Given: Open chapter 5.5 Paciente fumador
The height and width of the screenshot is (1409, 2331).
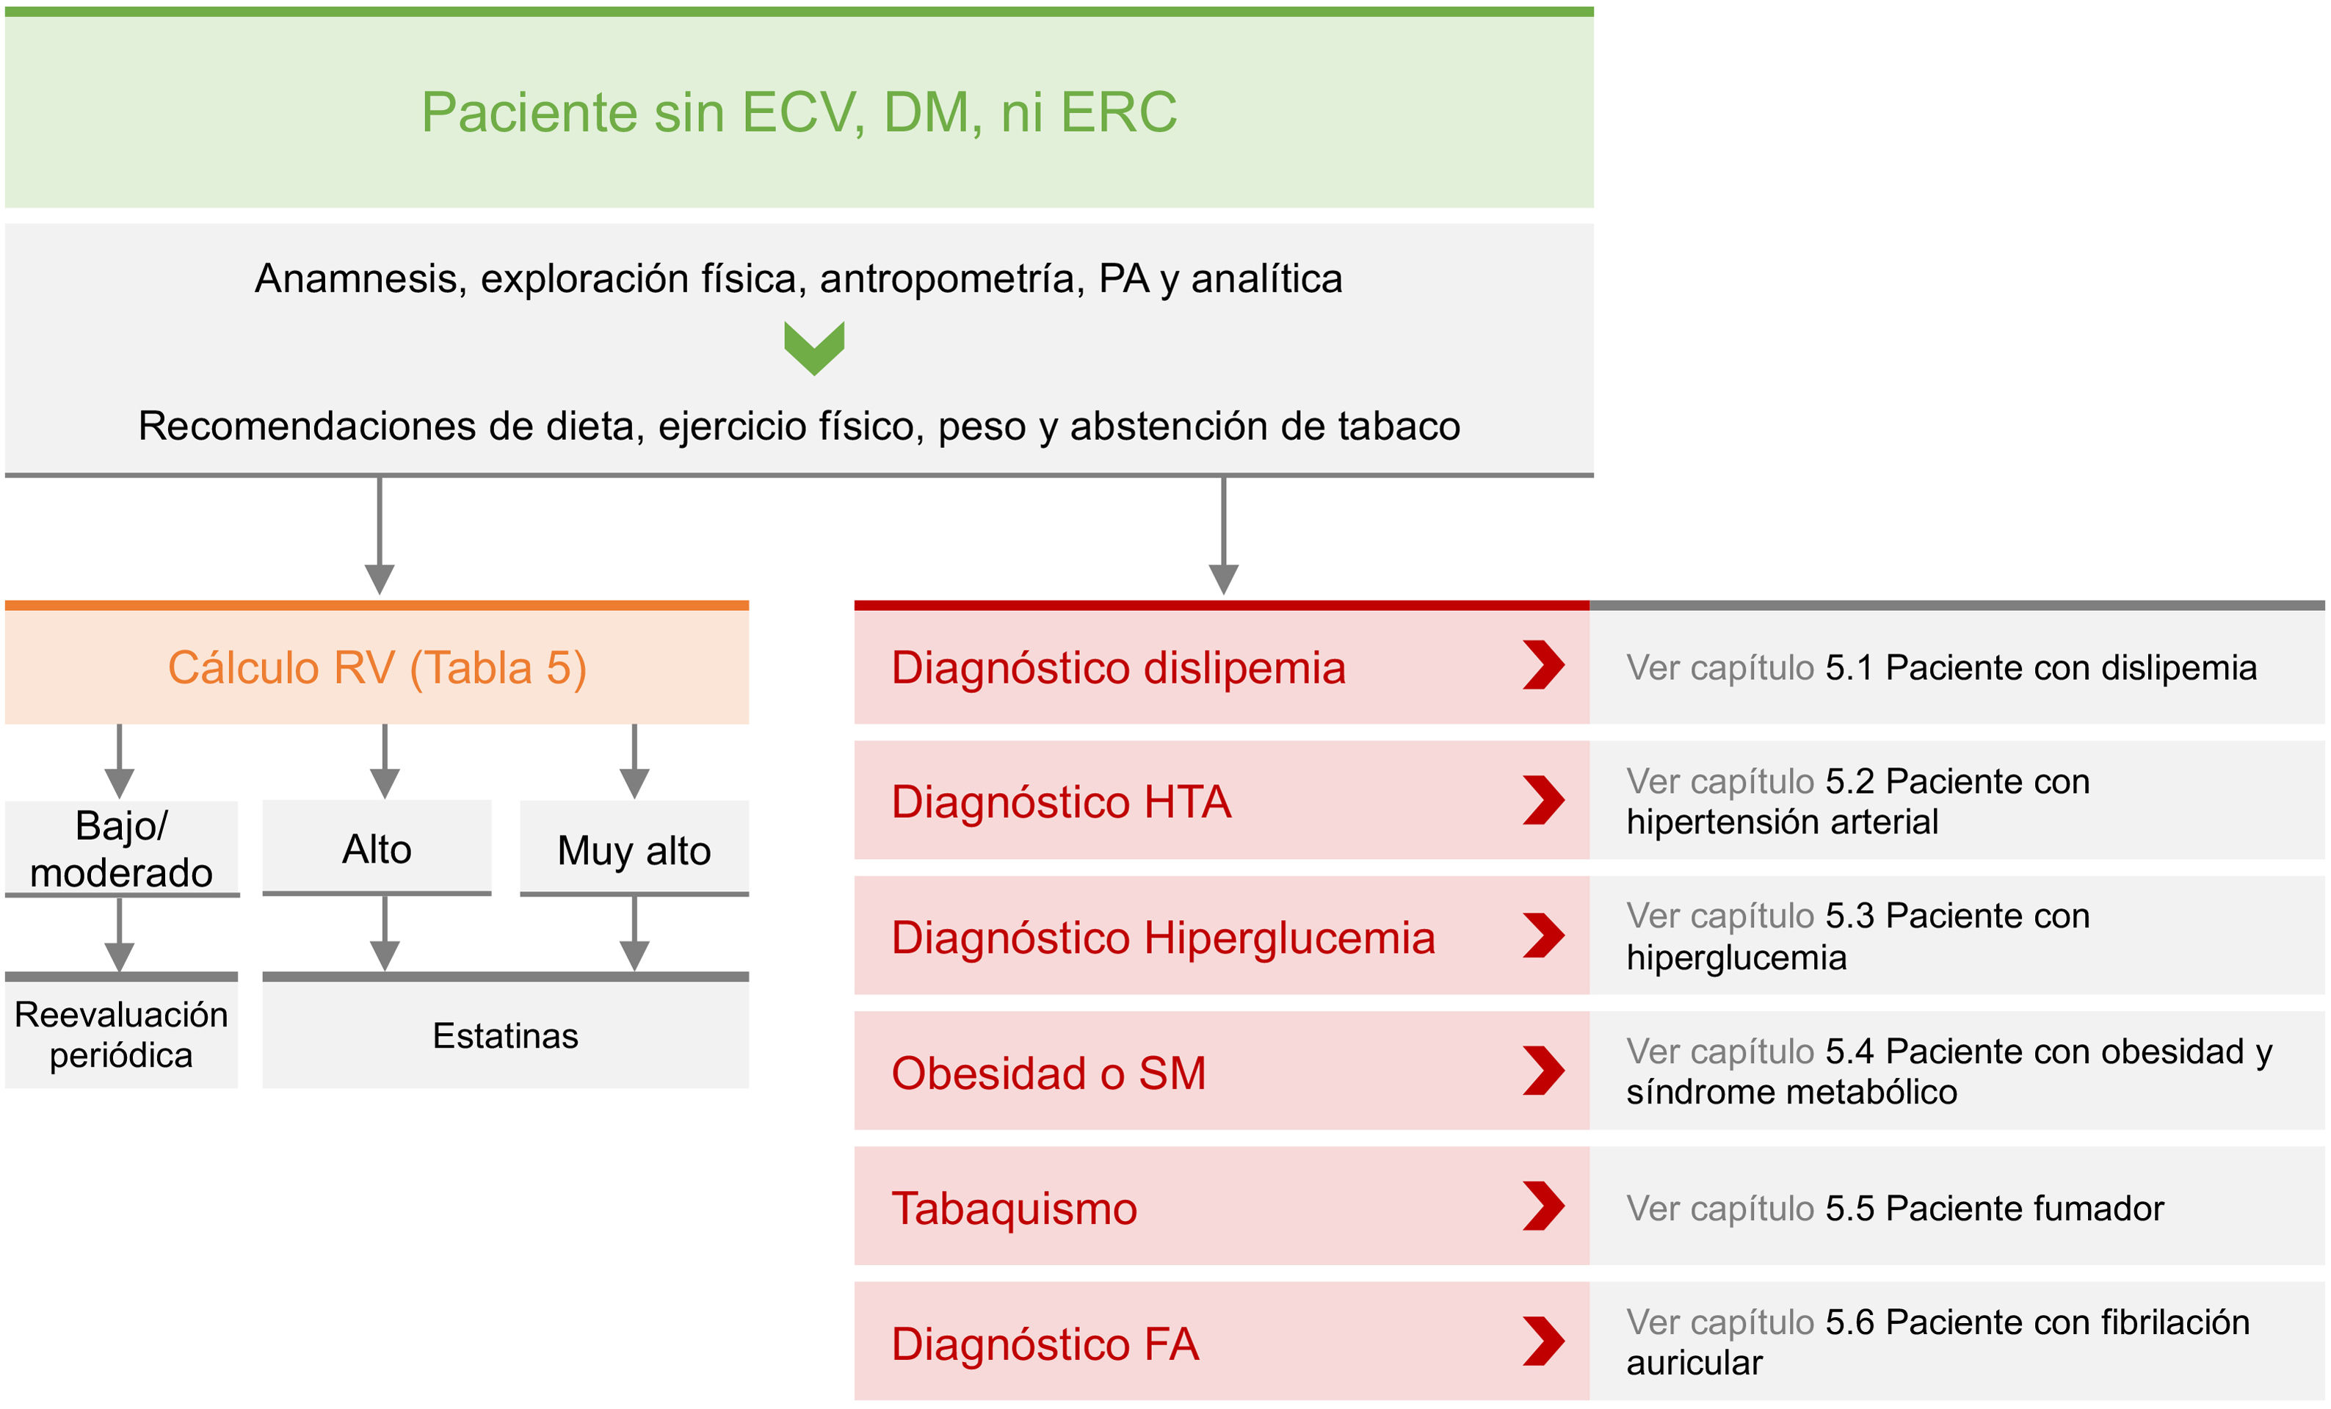Looking at the screenshot, I should tap(1895, 1209).
